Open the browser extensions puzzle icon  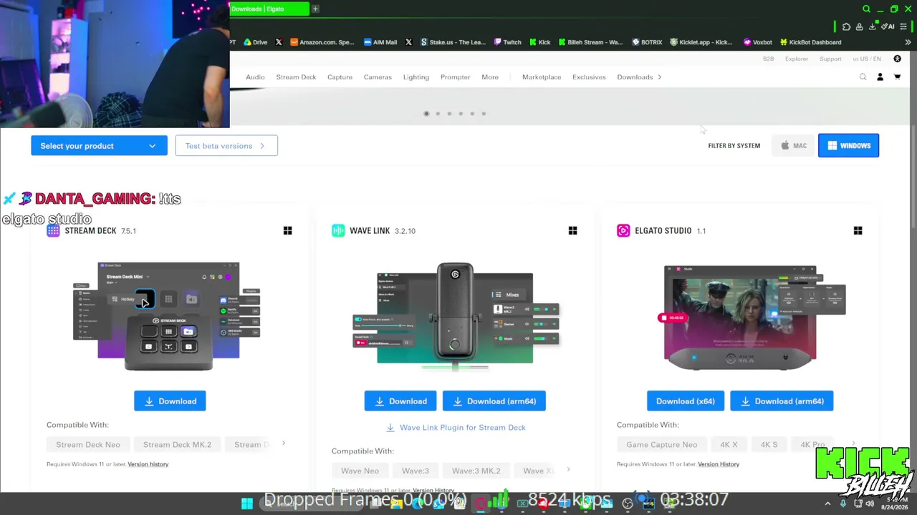click(846, 26)
